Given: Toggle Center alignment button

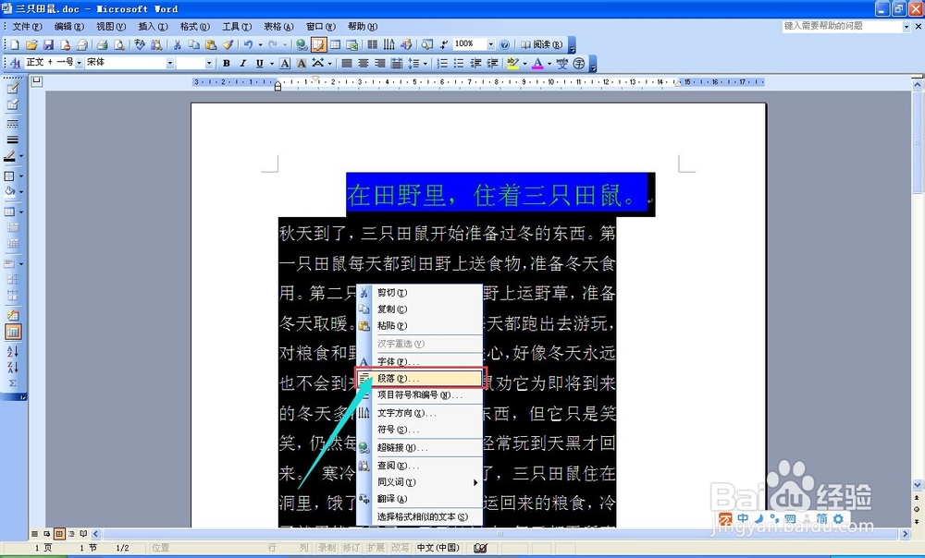Looking at the screenshot, I should tap(364, 63).
